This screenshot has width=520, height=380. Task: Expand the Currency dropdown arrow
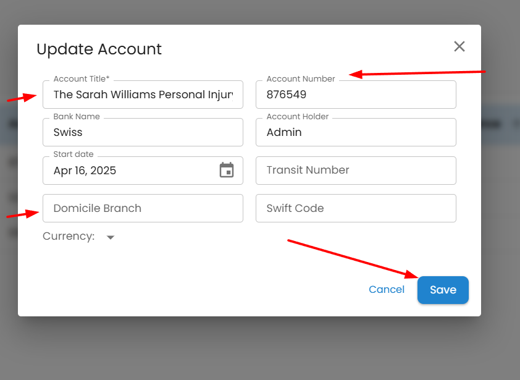coord(111,237)
